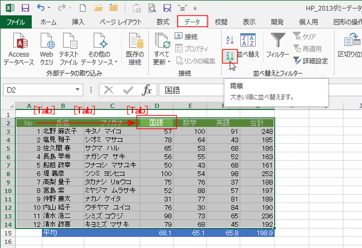
Task: Open the ファイル (File) tab
Action: pyautogui.click(x=16, y=22)
